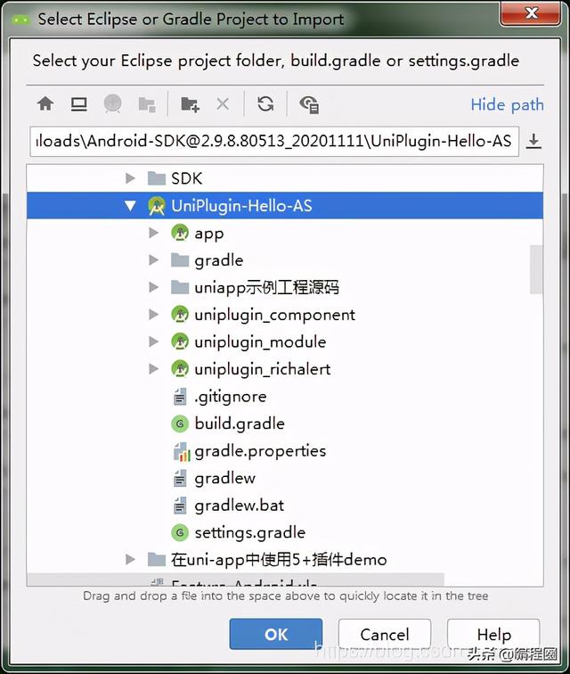
Task: Expand the SDK folder
Action: (130, 178)
